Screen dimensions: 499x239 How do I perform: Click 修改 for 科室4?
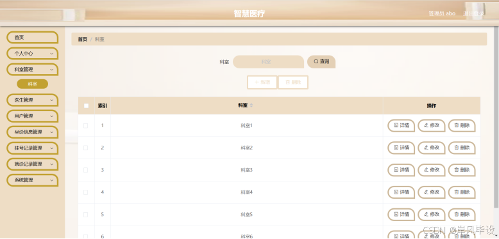[432, 192]
